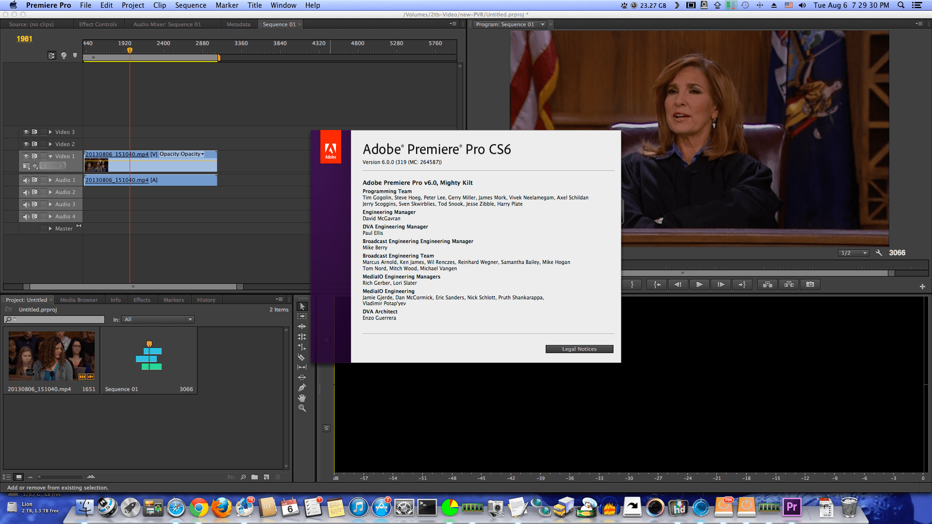Open the 1/2 playback resolution dropdown
Viewport: 932px width, 524px height.
pyautogui.click(x=853, y=253)
